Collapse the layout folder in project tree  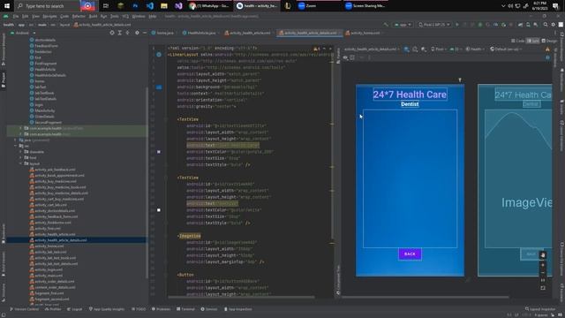point(21,163)
